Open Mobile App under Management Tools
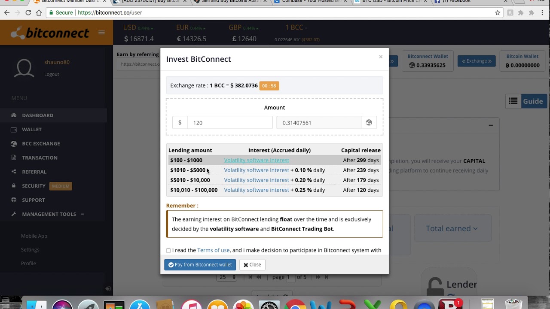 click(x=34, y=236)
